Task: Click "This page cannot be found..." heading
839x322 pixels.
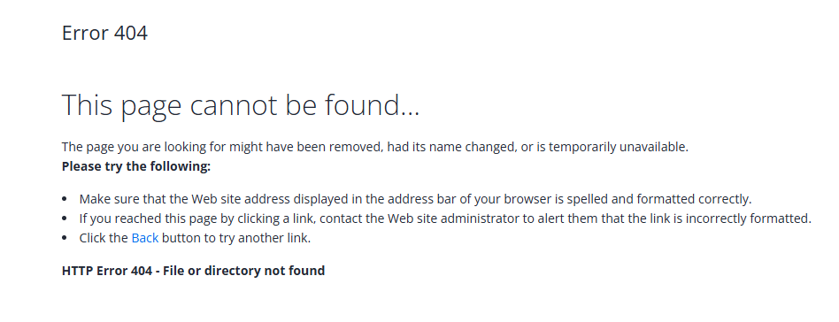Action: (x=241, y=105)
